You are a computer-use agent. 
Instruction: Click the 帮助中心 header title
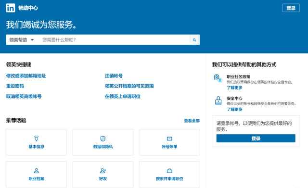pyautogui.click(x=28, y=8)
